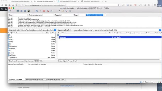This screenshot has height=91, width=162.
Task: Expand the Локальный сайт path dropdown
Action: 55,30
